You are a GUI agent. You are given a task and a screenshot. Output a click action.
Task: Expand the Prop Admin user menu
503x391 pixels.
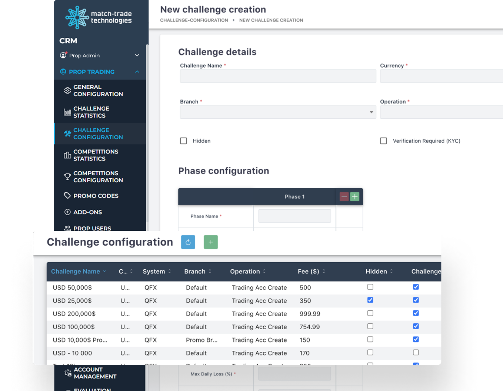tap(137, 55)
